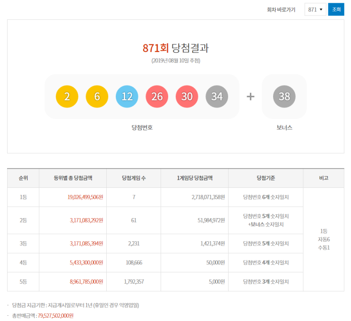The width and height of the screenshot is (351, 321).
Task: Click the gray number 34 ball
Action: pos(217,96)
